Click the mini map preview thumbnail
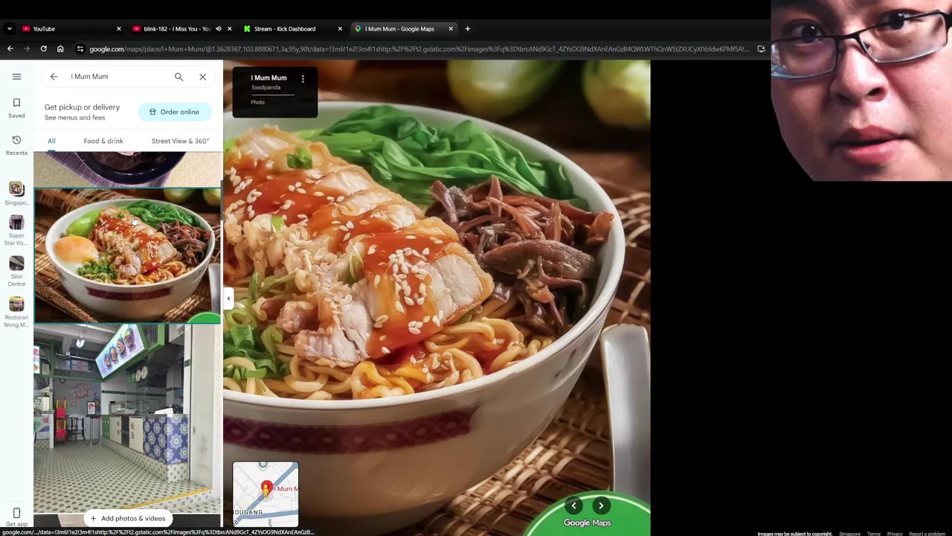Viewport: 952px width, 536px height. (266, 494)
